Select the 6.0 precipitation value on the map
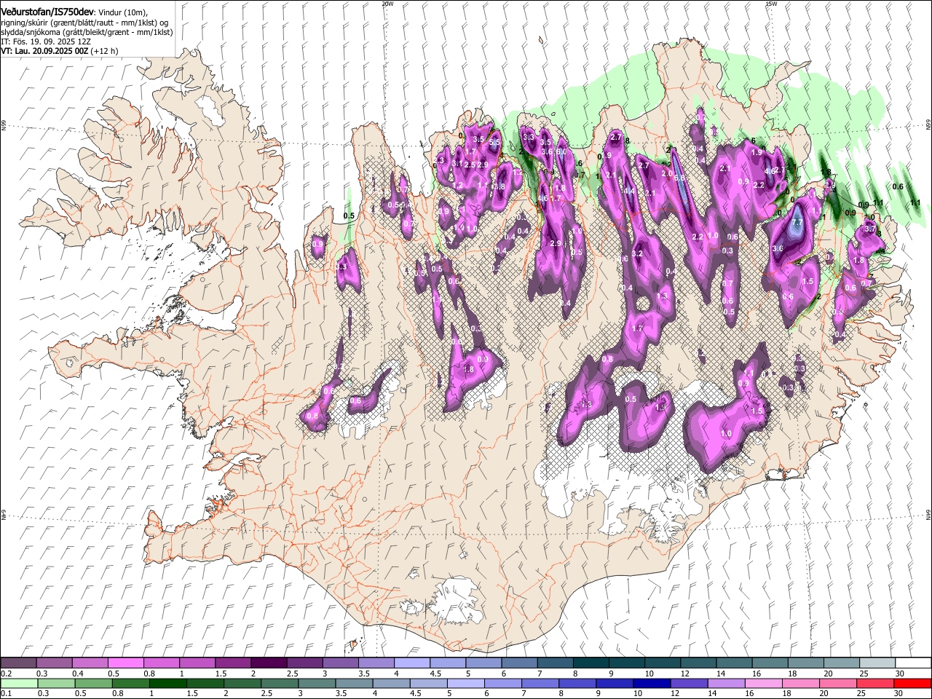 (561, 152)
